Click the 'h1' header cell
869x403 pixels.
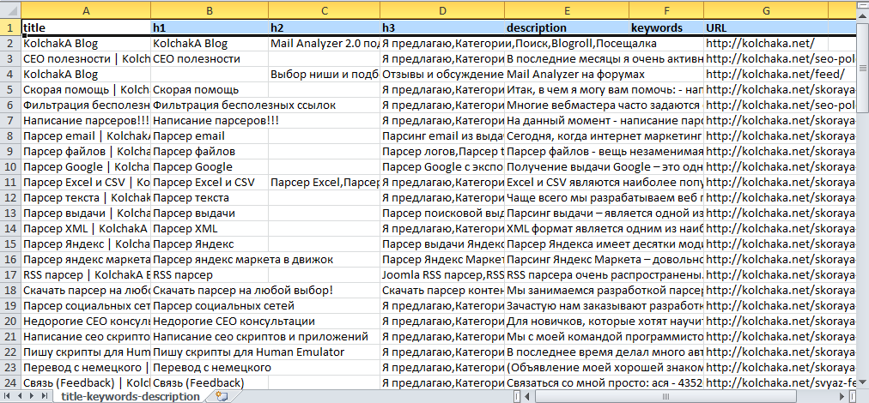click(x=210, y=27)
